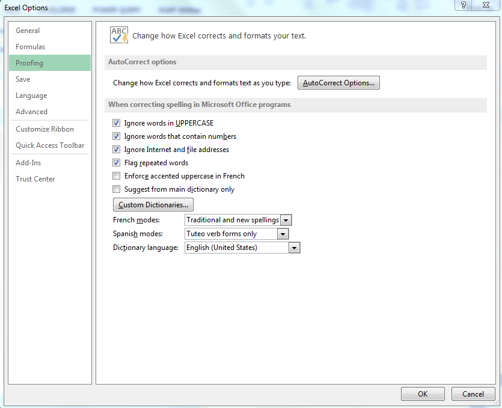Viewport: 502px width, 408px height.
Task: Enable Enforce accented uppercase in French
Action: (x=117, y=176)
